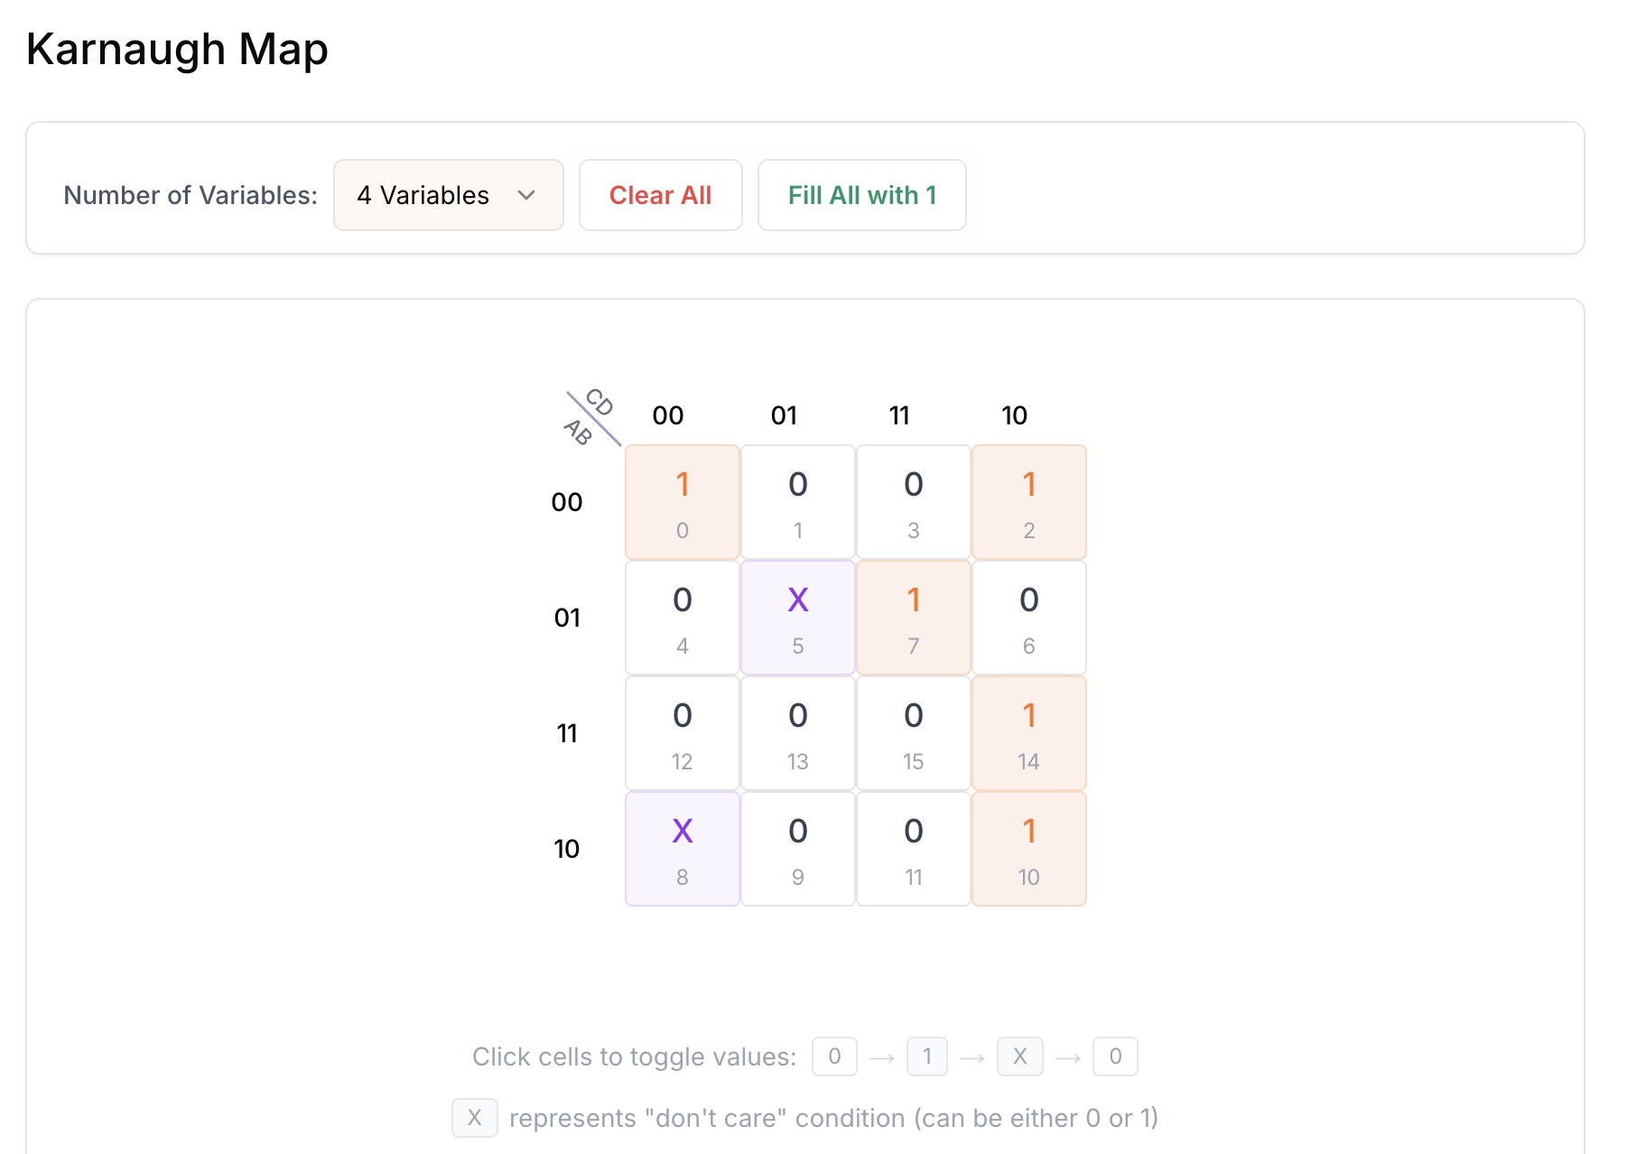
Task: Toggle K-map cell 14
Action: [x=1028, y=733]
